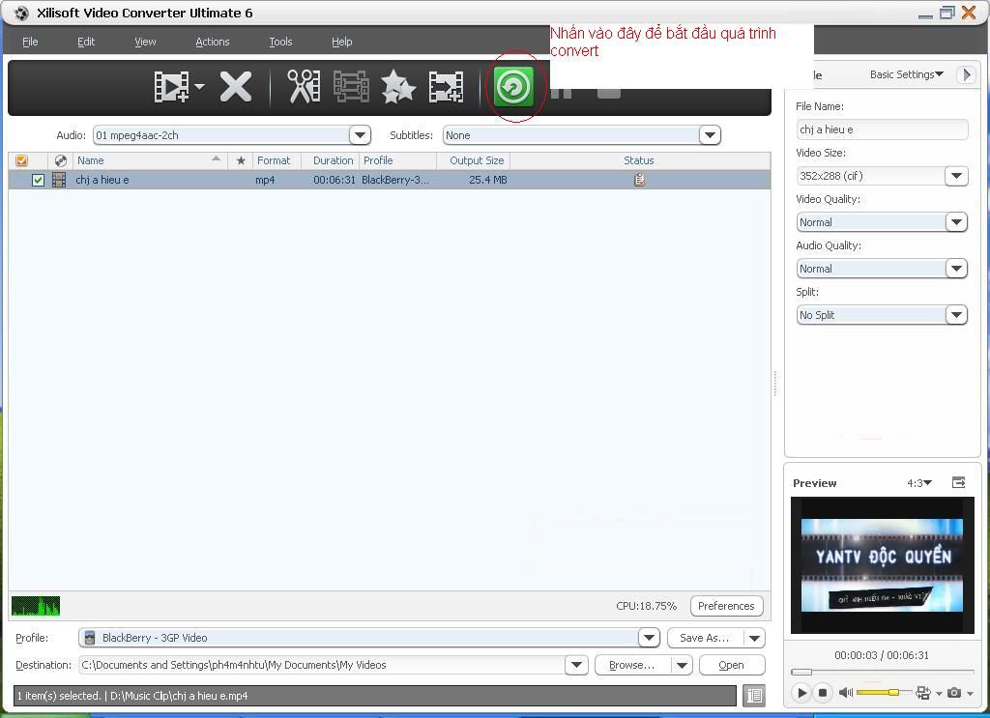Expand the Destination path dropdown
Viewport: 990px width, 718px height.
576,665
